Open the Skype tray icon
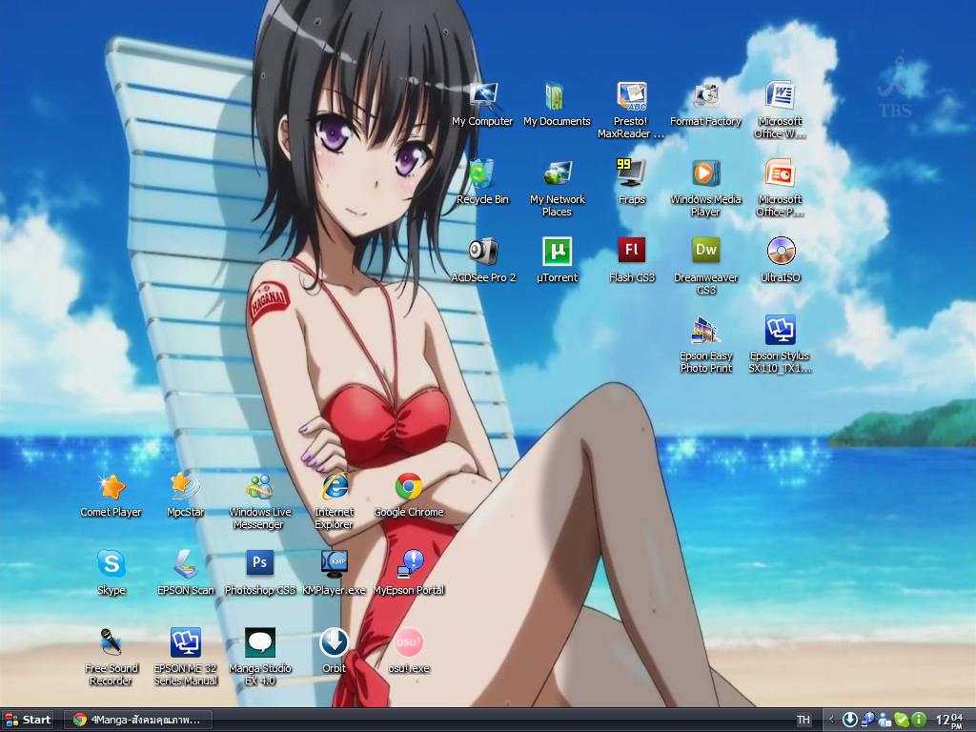 tap(902, 721)
